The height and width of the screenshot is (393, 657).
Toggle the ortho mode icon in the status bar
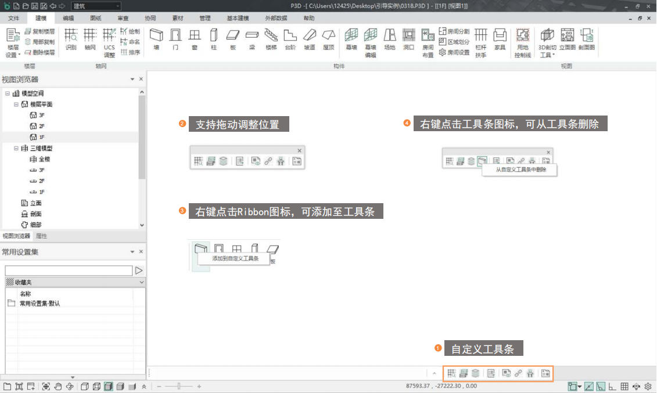[612, 387]
